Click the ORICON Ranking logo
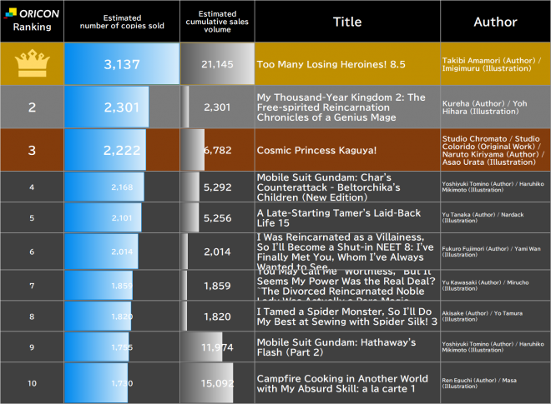This screenshot has width=551, height=404. point(32,20)
